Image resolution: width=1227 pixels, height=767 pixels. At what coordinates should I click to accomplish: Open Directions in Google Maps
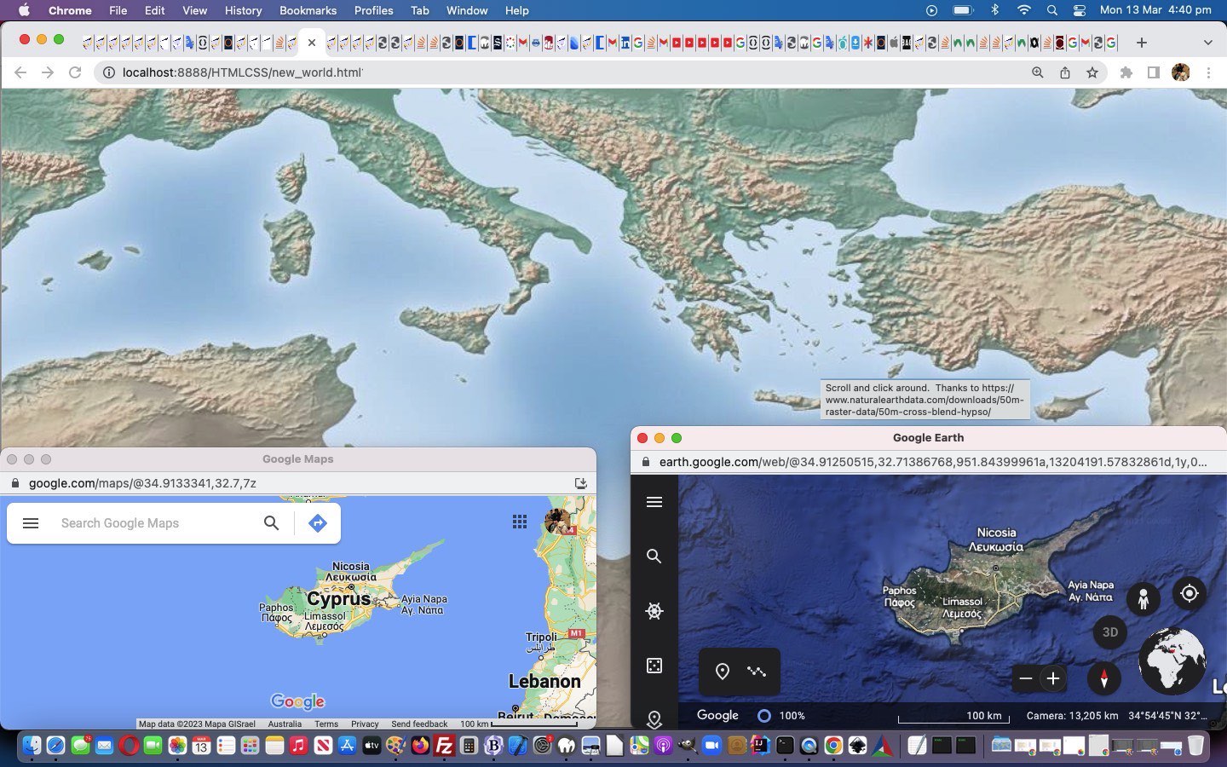click(x=318, y=523)
